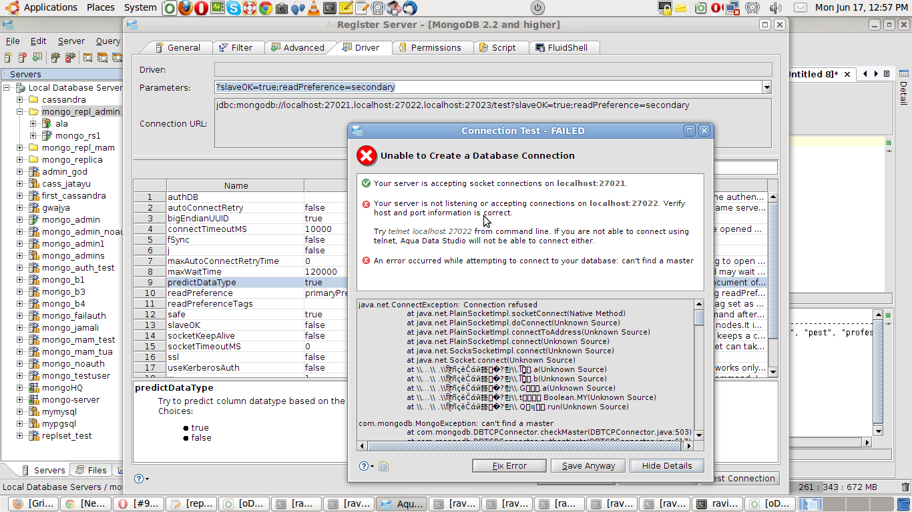912x512 pixels.
Task: Click the properties table vertical scrollbar
Action: point(773,285)
